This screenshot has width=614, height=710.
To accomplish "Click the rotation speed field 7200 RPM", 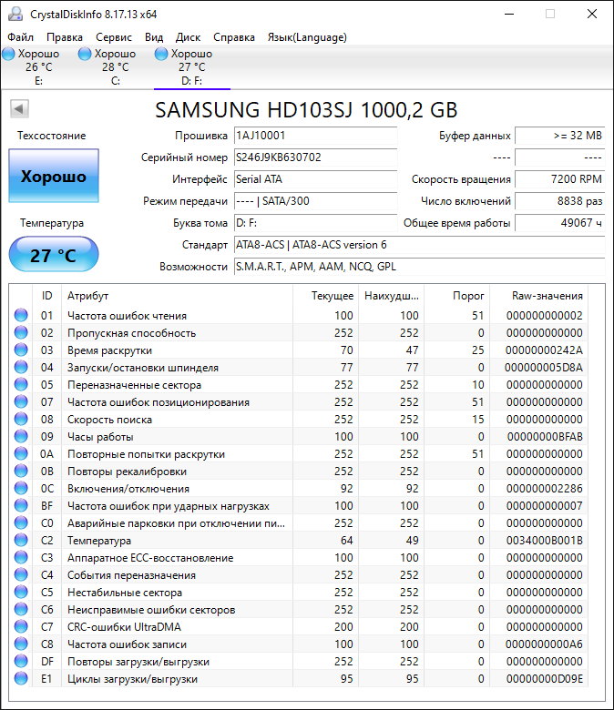I will coord(559,179).
